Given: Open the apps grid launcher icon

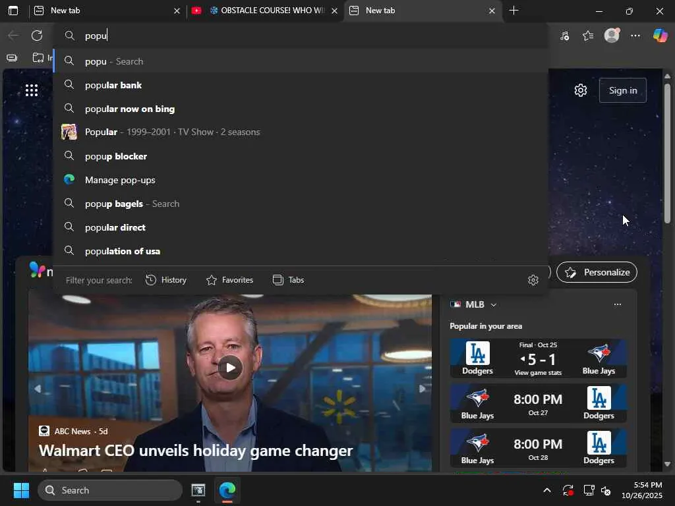Looking at the screenshot, I should [x=32, y=90].
